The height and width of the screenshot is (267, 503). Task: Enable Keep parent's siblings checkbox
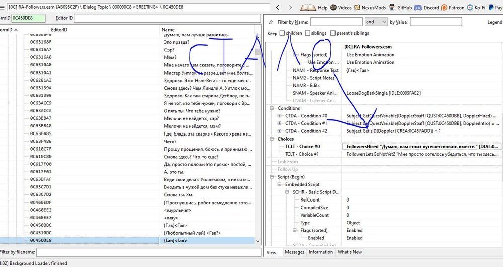(x=332, y=33)
